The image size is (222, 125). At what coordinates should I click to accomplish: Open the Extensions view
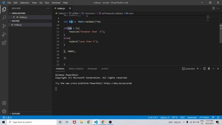4,43
